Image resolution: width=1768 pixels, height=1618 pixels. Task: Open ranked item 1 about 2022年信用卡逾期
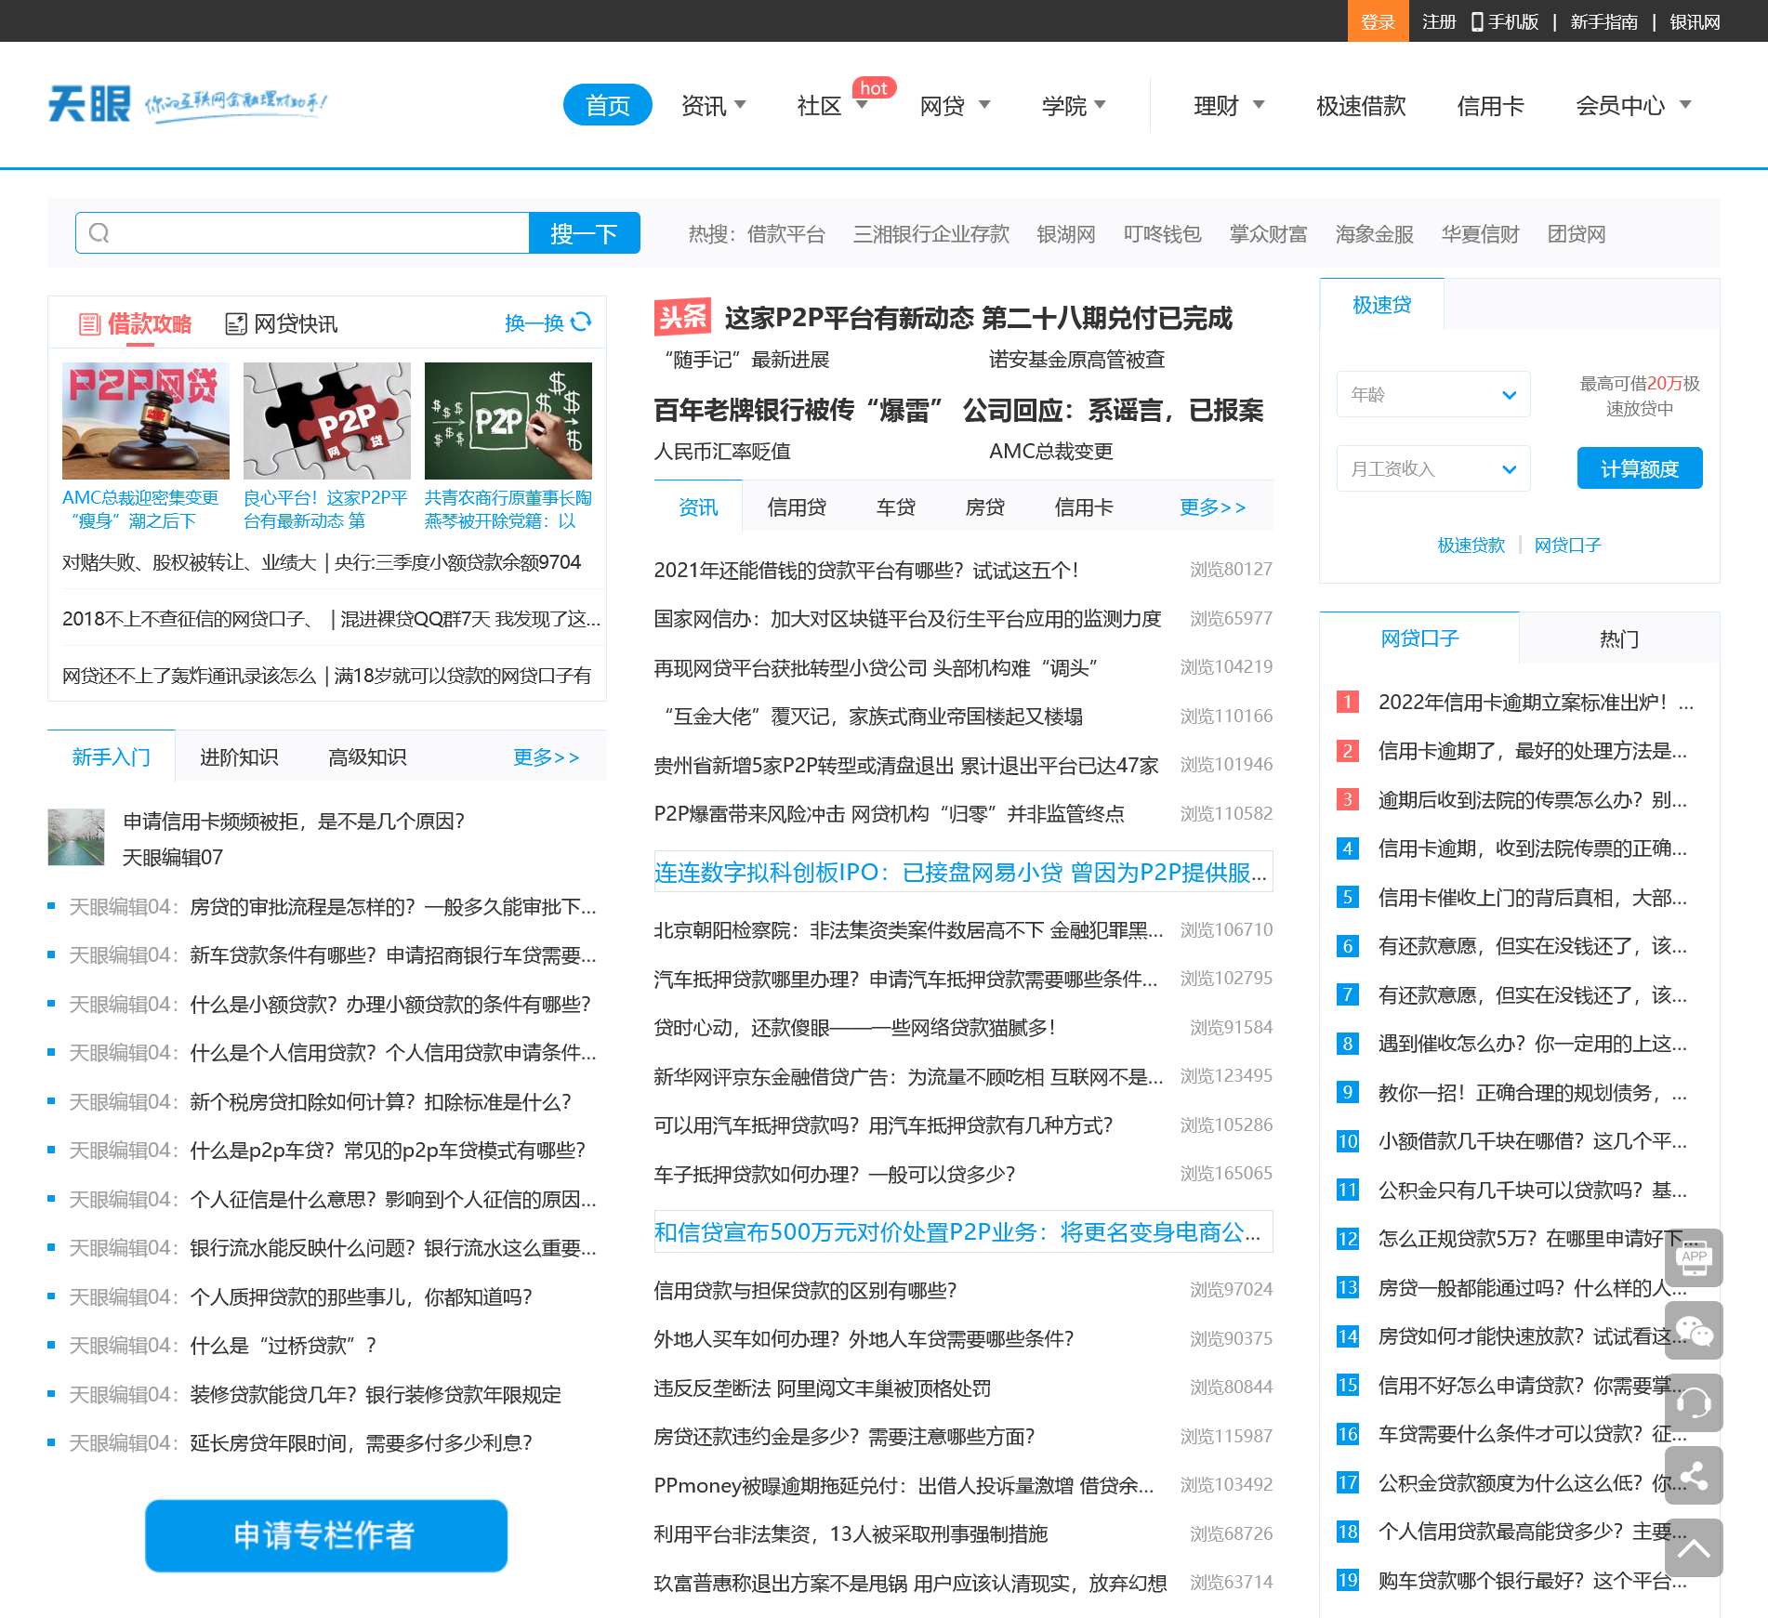coord(1536,702)
